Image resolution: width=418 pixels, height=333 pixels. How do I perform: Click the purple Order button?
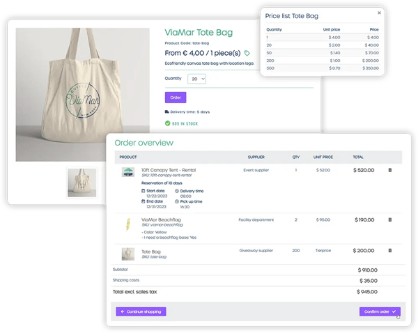click(x=176, y=98)
